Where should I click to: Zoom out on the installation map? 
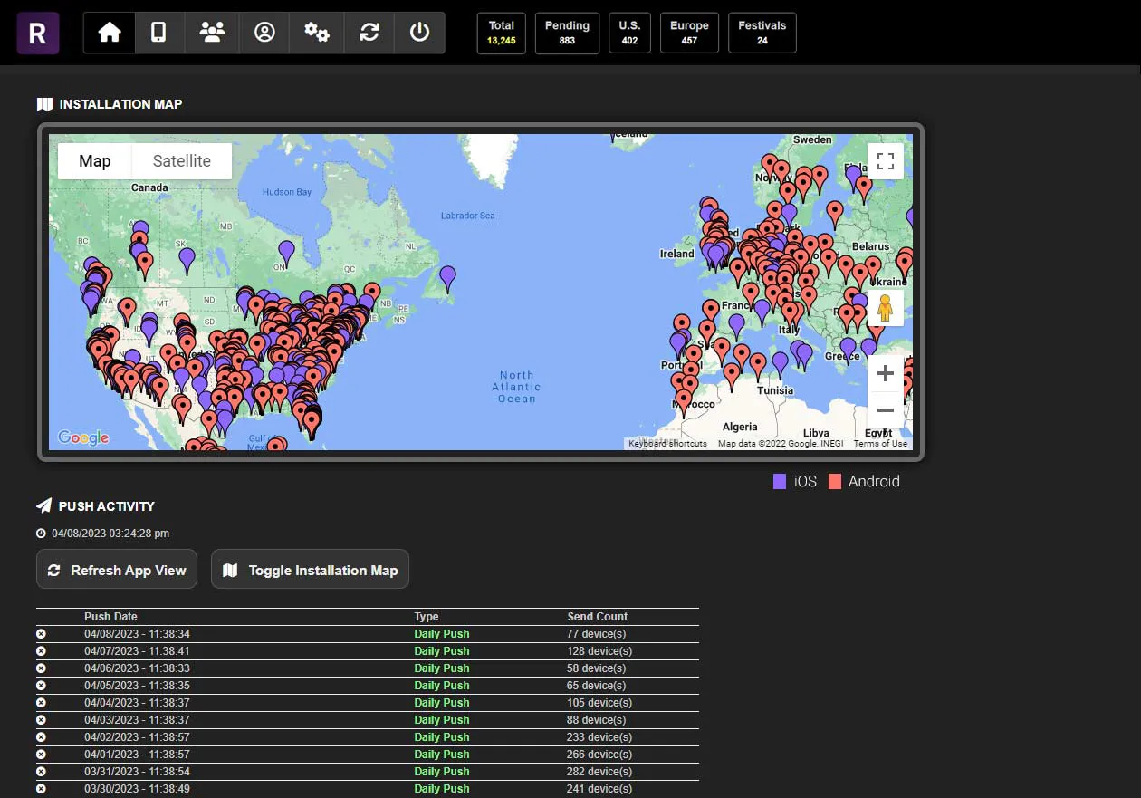[885, 410]
